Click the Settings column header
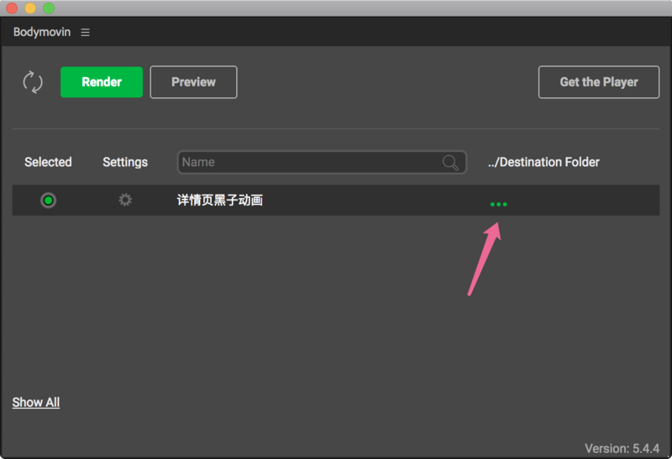This screenshot has width=672, height=459. (x=125, y=162)
